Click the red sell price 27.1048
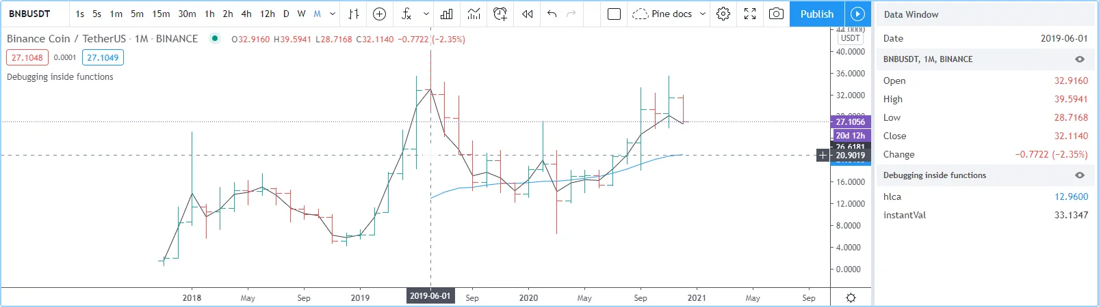The width and height of the screenshot is (1099, 307). (27, 57)
